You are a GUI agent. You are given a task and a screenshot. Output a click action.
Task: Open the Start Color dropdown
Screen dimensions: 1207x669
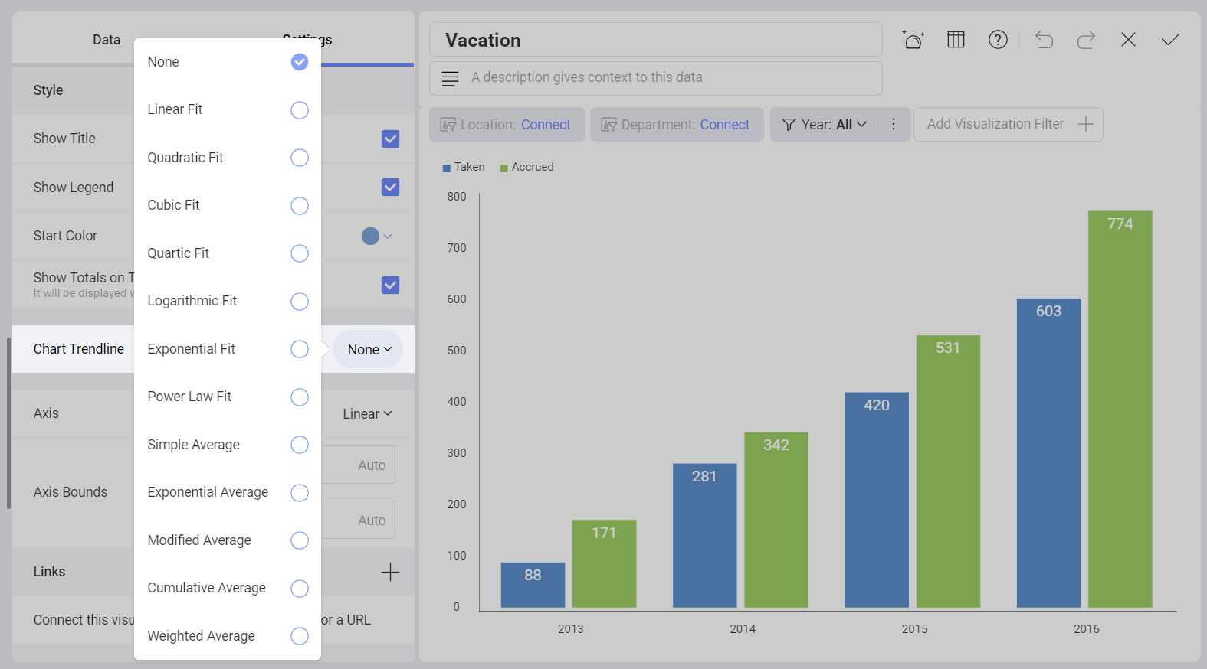[x=376, y=236]
